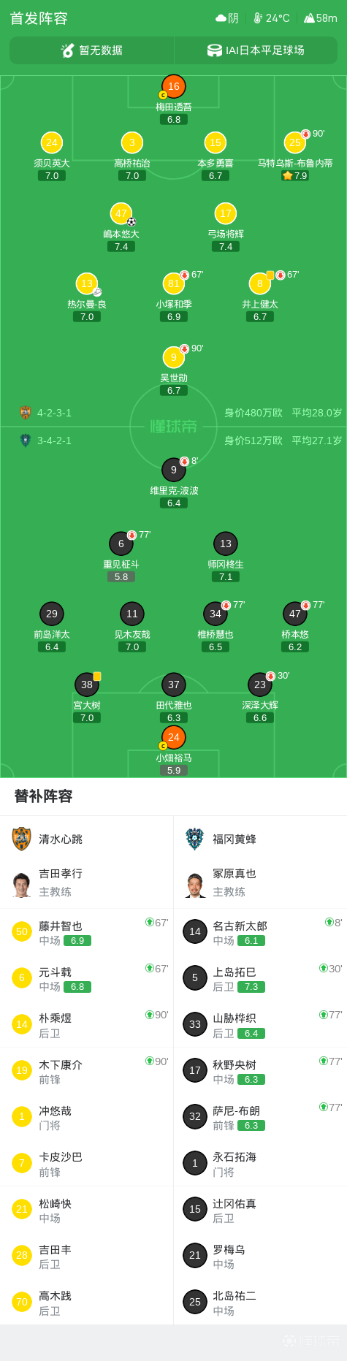
Task: Open IAI日本平足球场 stadium info
Action: (x=256, y=50)
